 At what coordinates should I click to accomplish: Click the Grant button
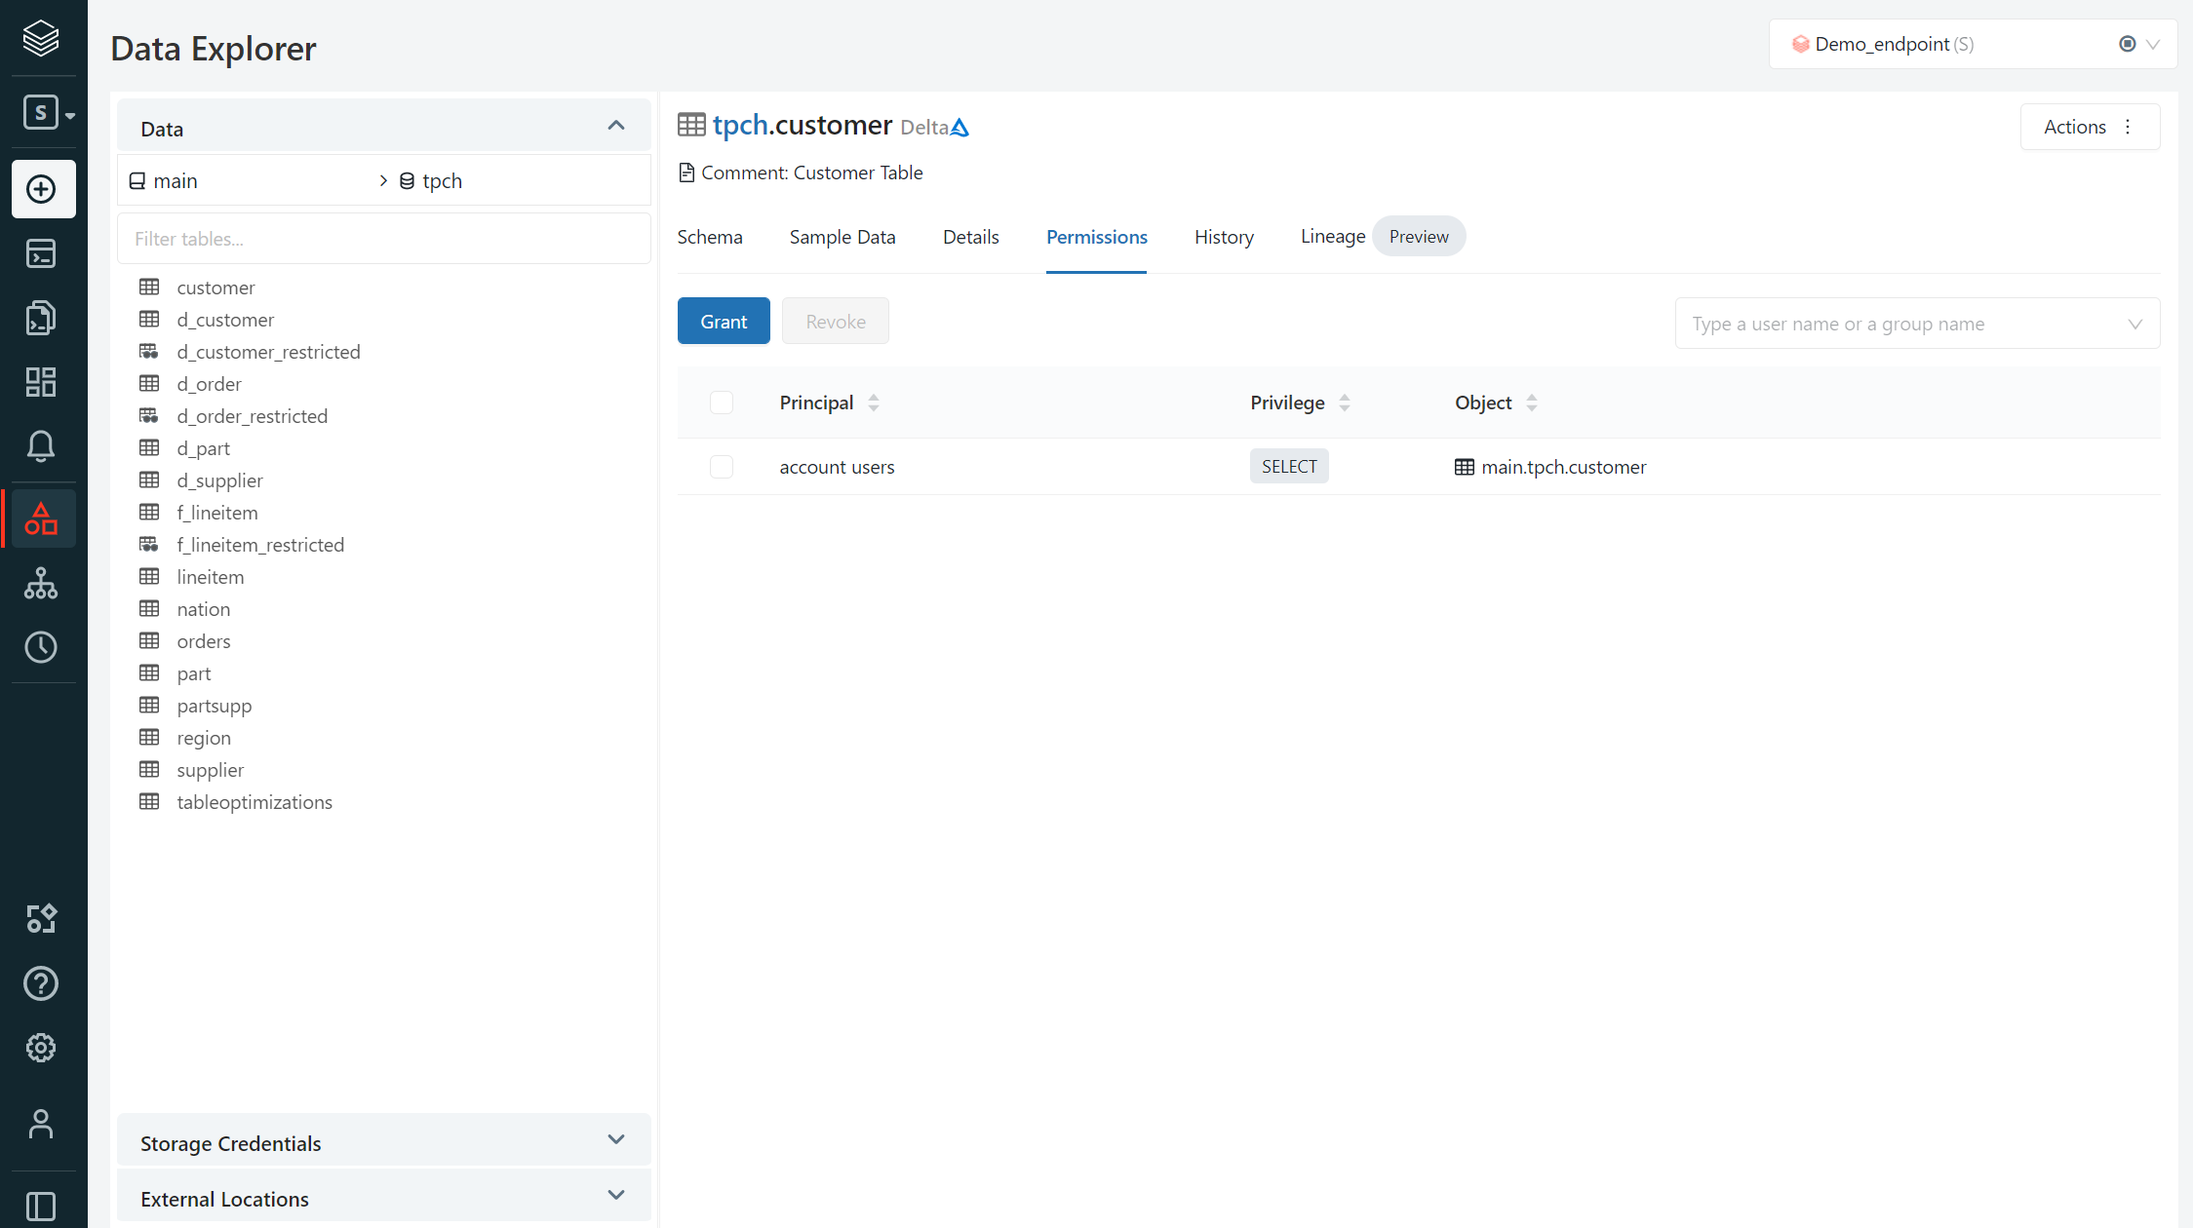723,322
